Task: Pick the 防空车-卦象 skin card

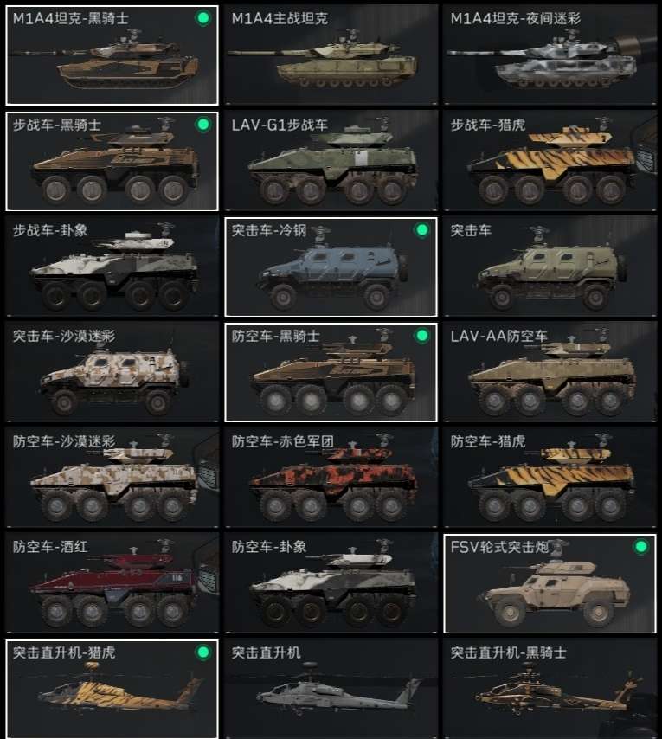Action: click(x=331, y=583)
